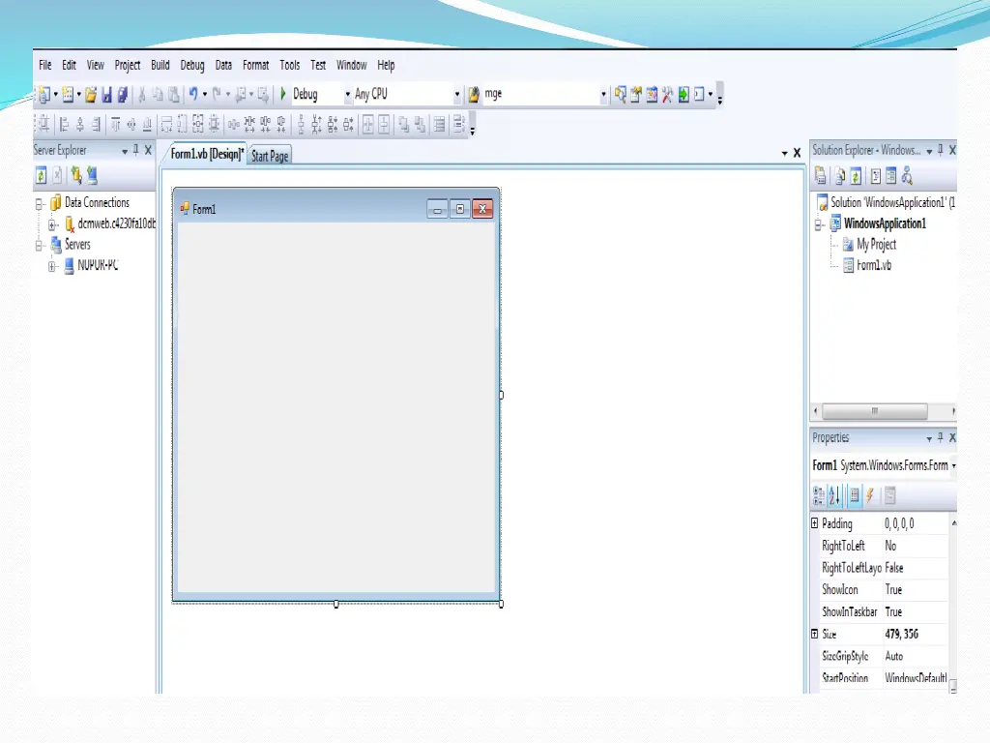The image size is (990, 743).
Task: Open the Debug configuration dropdown
Action: [x=347, y=95]
